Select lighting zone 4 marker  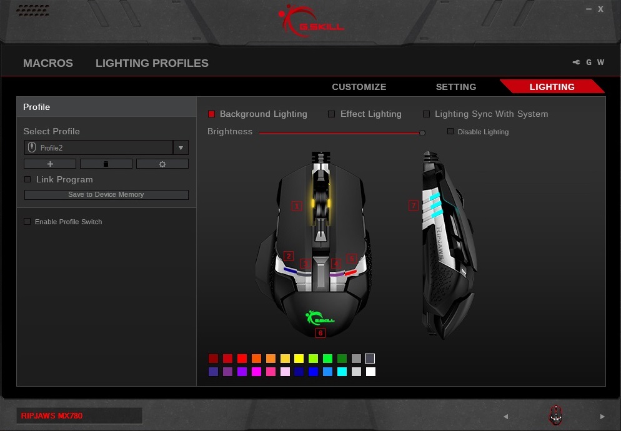336,264
